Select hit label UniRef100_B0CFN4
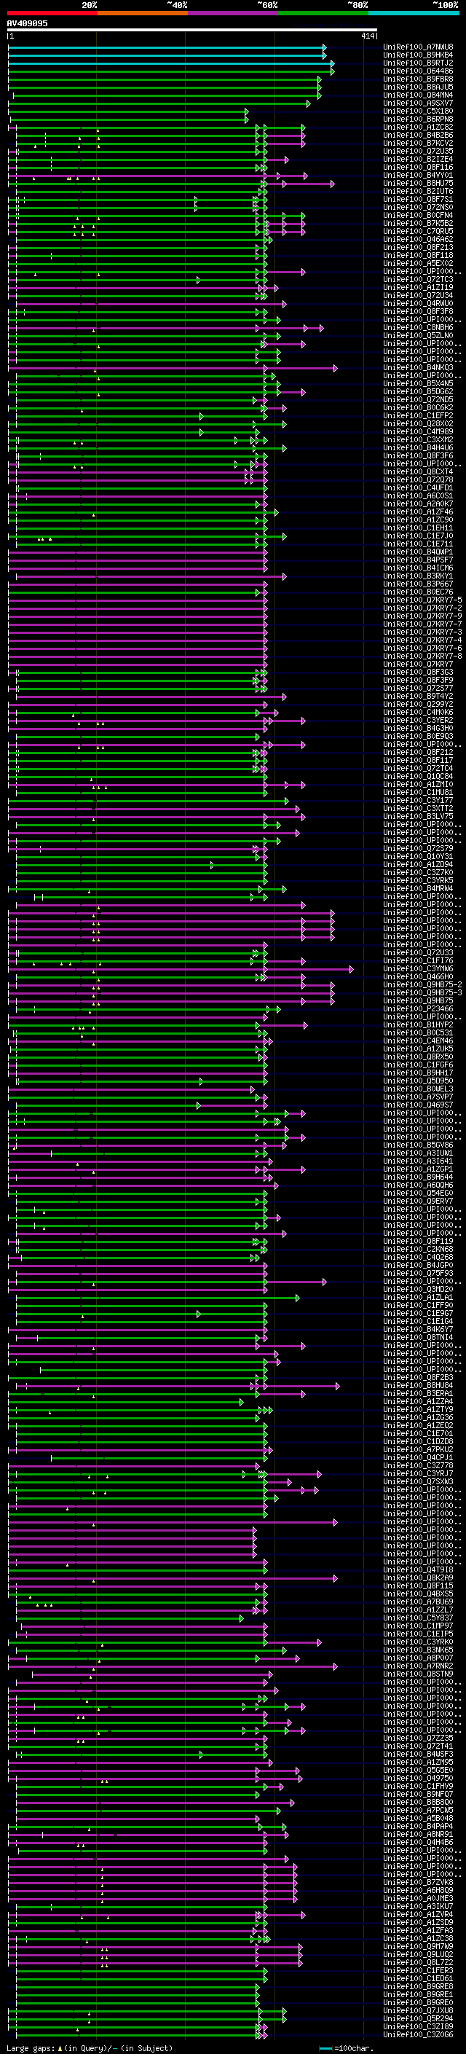Image resolution: width=466 pixels, height=2054 pixels. pyautogui.click(x=417, y=215)
